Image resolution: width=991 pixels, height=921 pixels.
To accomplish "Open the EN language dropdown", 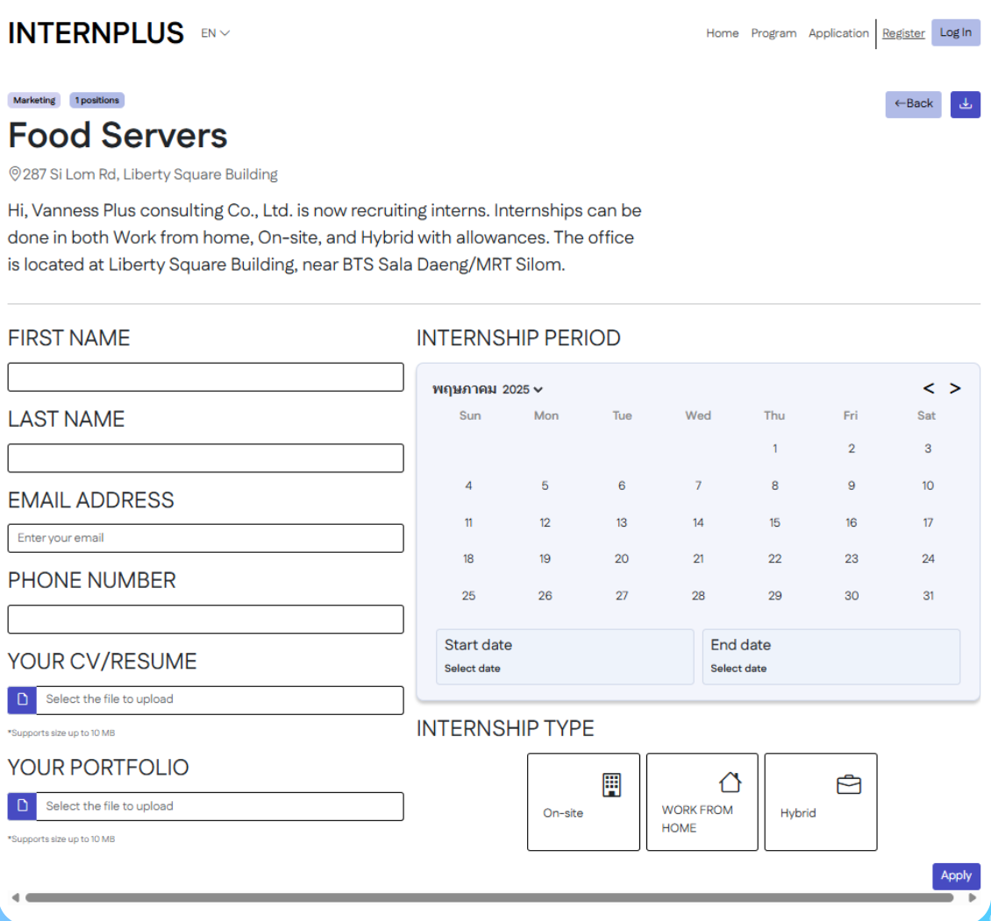I will coord(215,33).
